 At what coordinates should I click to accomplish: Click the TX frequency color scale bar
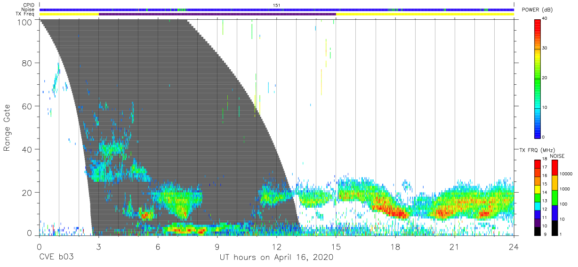pos(537,197)
